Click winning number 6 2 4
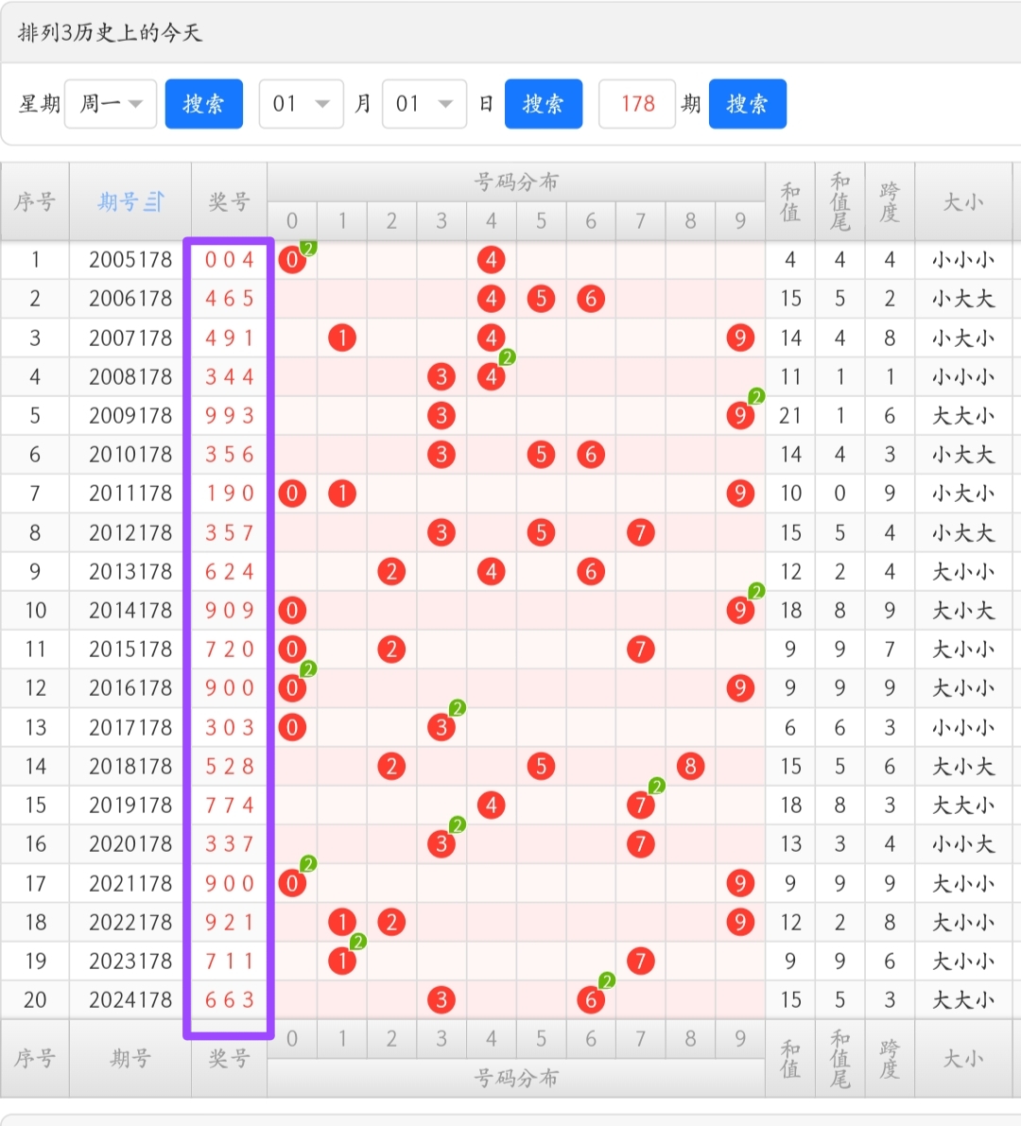The image size is (1021, 1126). [229, 572]
